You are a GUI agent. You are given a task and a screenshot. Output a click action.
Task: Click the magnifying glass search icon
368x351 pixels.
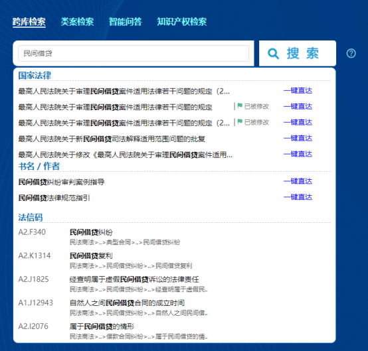273,54
